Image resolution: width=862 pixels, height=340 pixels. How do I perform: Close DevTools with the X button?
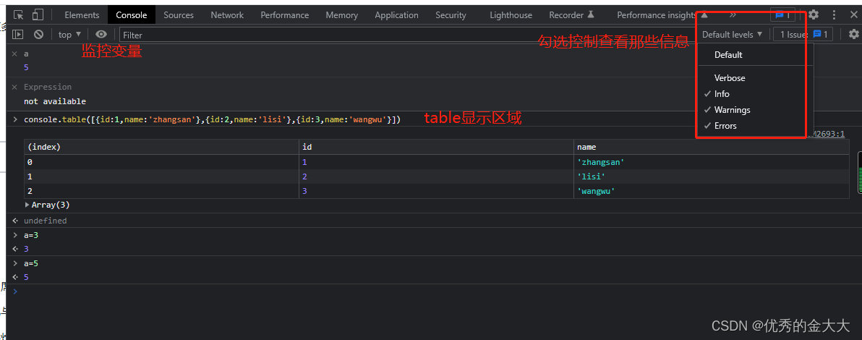[x=853, y=15]
